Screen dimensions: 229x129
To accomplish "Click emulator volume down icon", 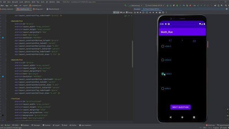I will click(x=140, y=13).
